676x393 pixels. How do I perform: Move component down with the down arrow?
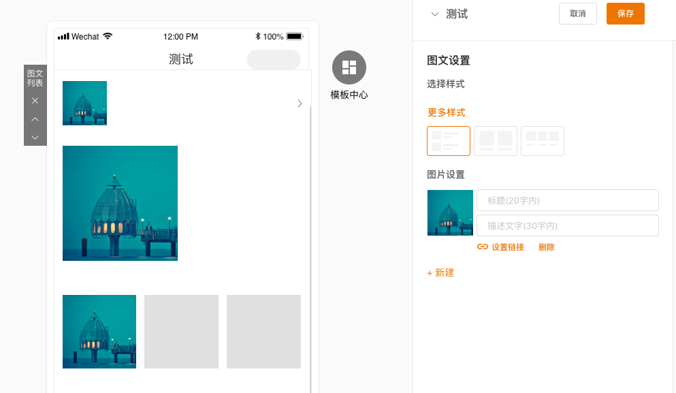tap(35, 137)
